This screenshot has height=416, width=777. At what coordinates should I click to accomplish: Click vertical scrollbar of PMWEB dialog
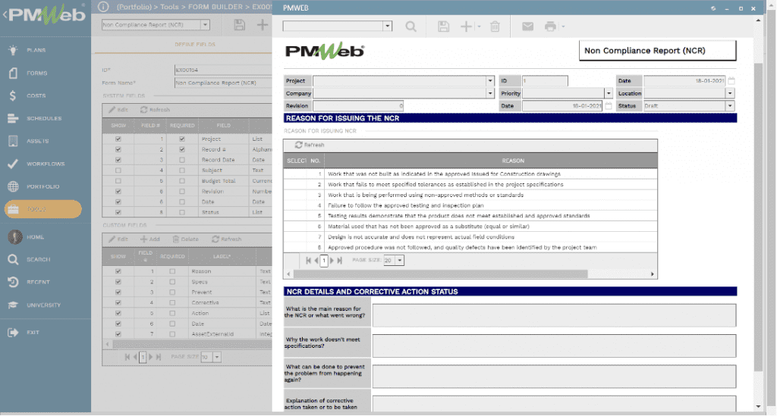758,217
